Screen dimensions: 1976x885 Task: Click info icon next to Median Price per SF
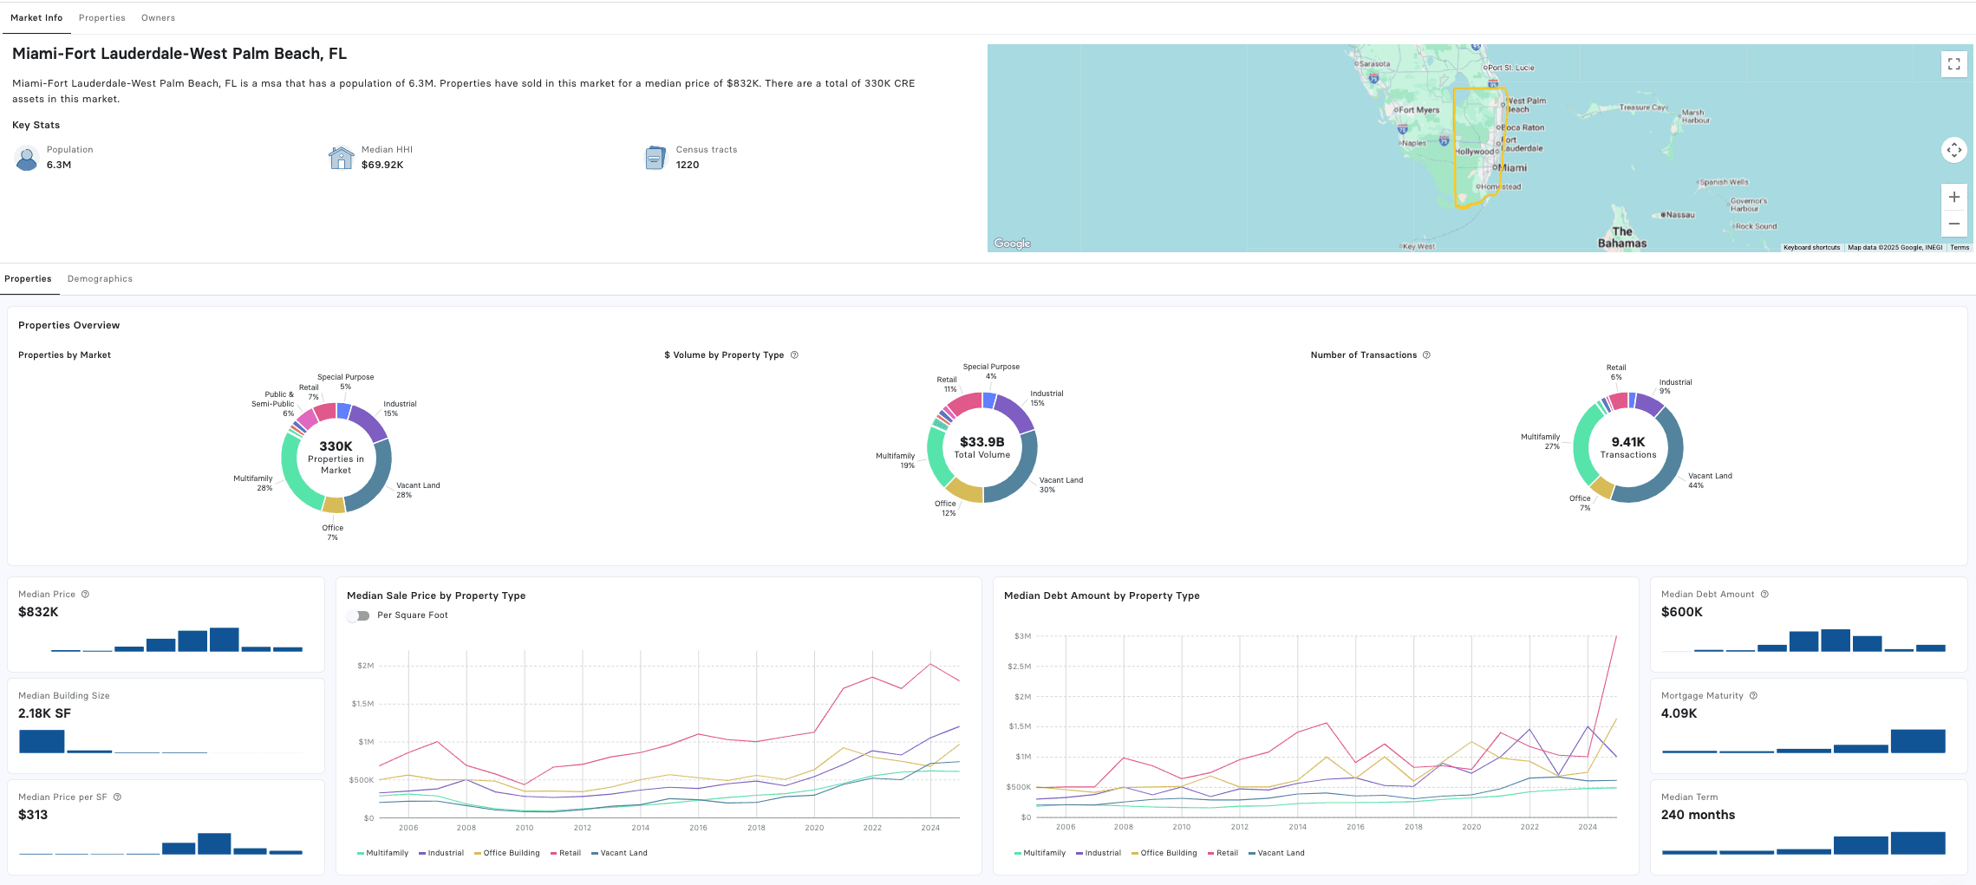pyautogui.click(x=117, y=797)
